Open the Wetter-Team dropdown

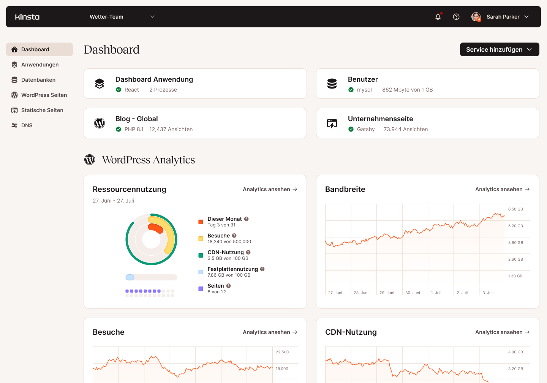(x=122, y=17)
